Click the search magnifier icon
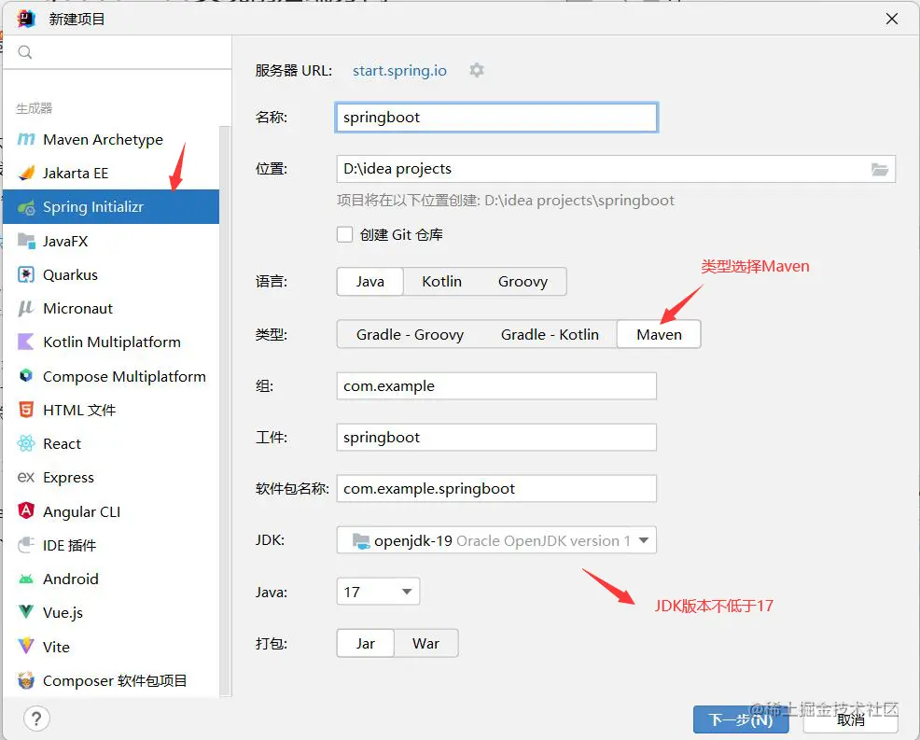The image size is (920, 740). pos(25,52)
